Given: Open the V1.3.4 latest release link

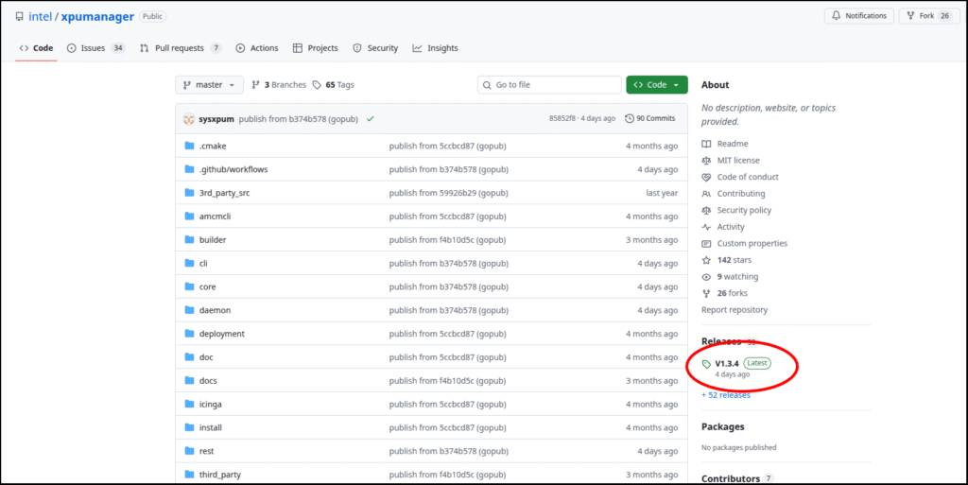Looking at the screenshot, I should pos(726,363).
